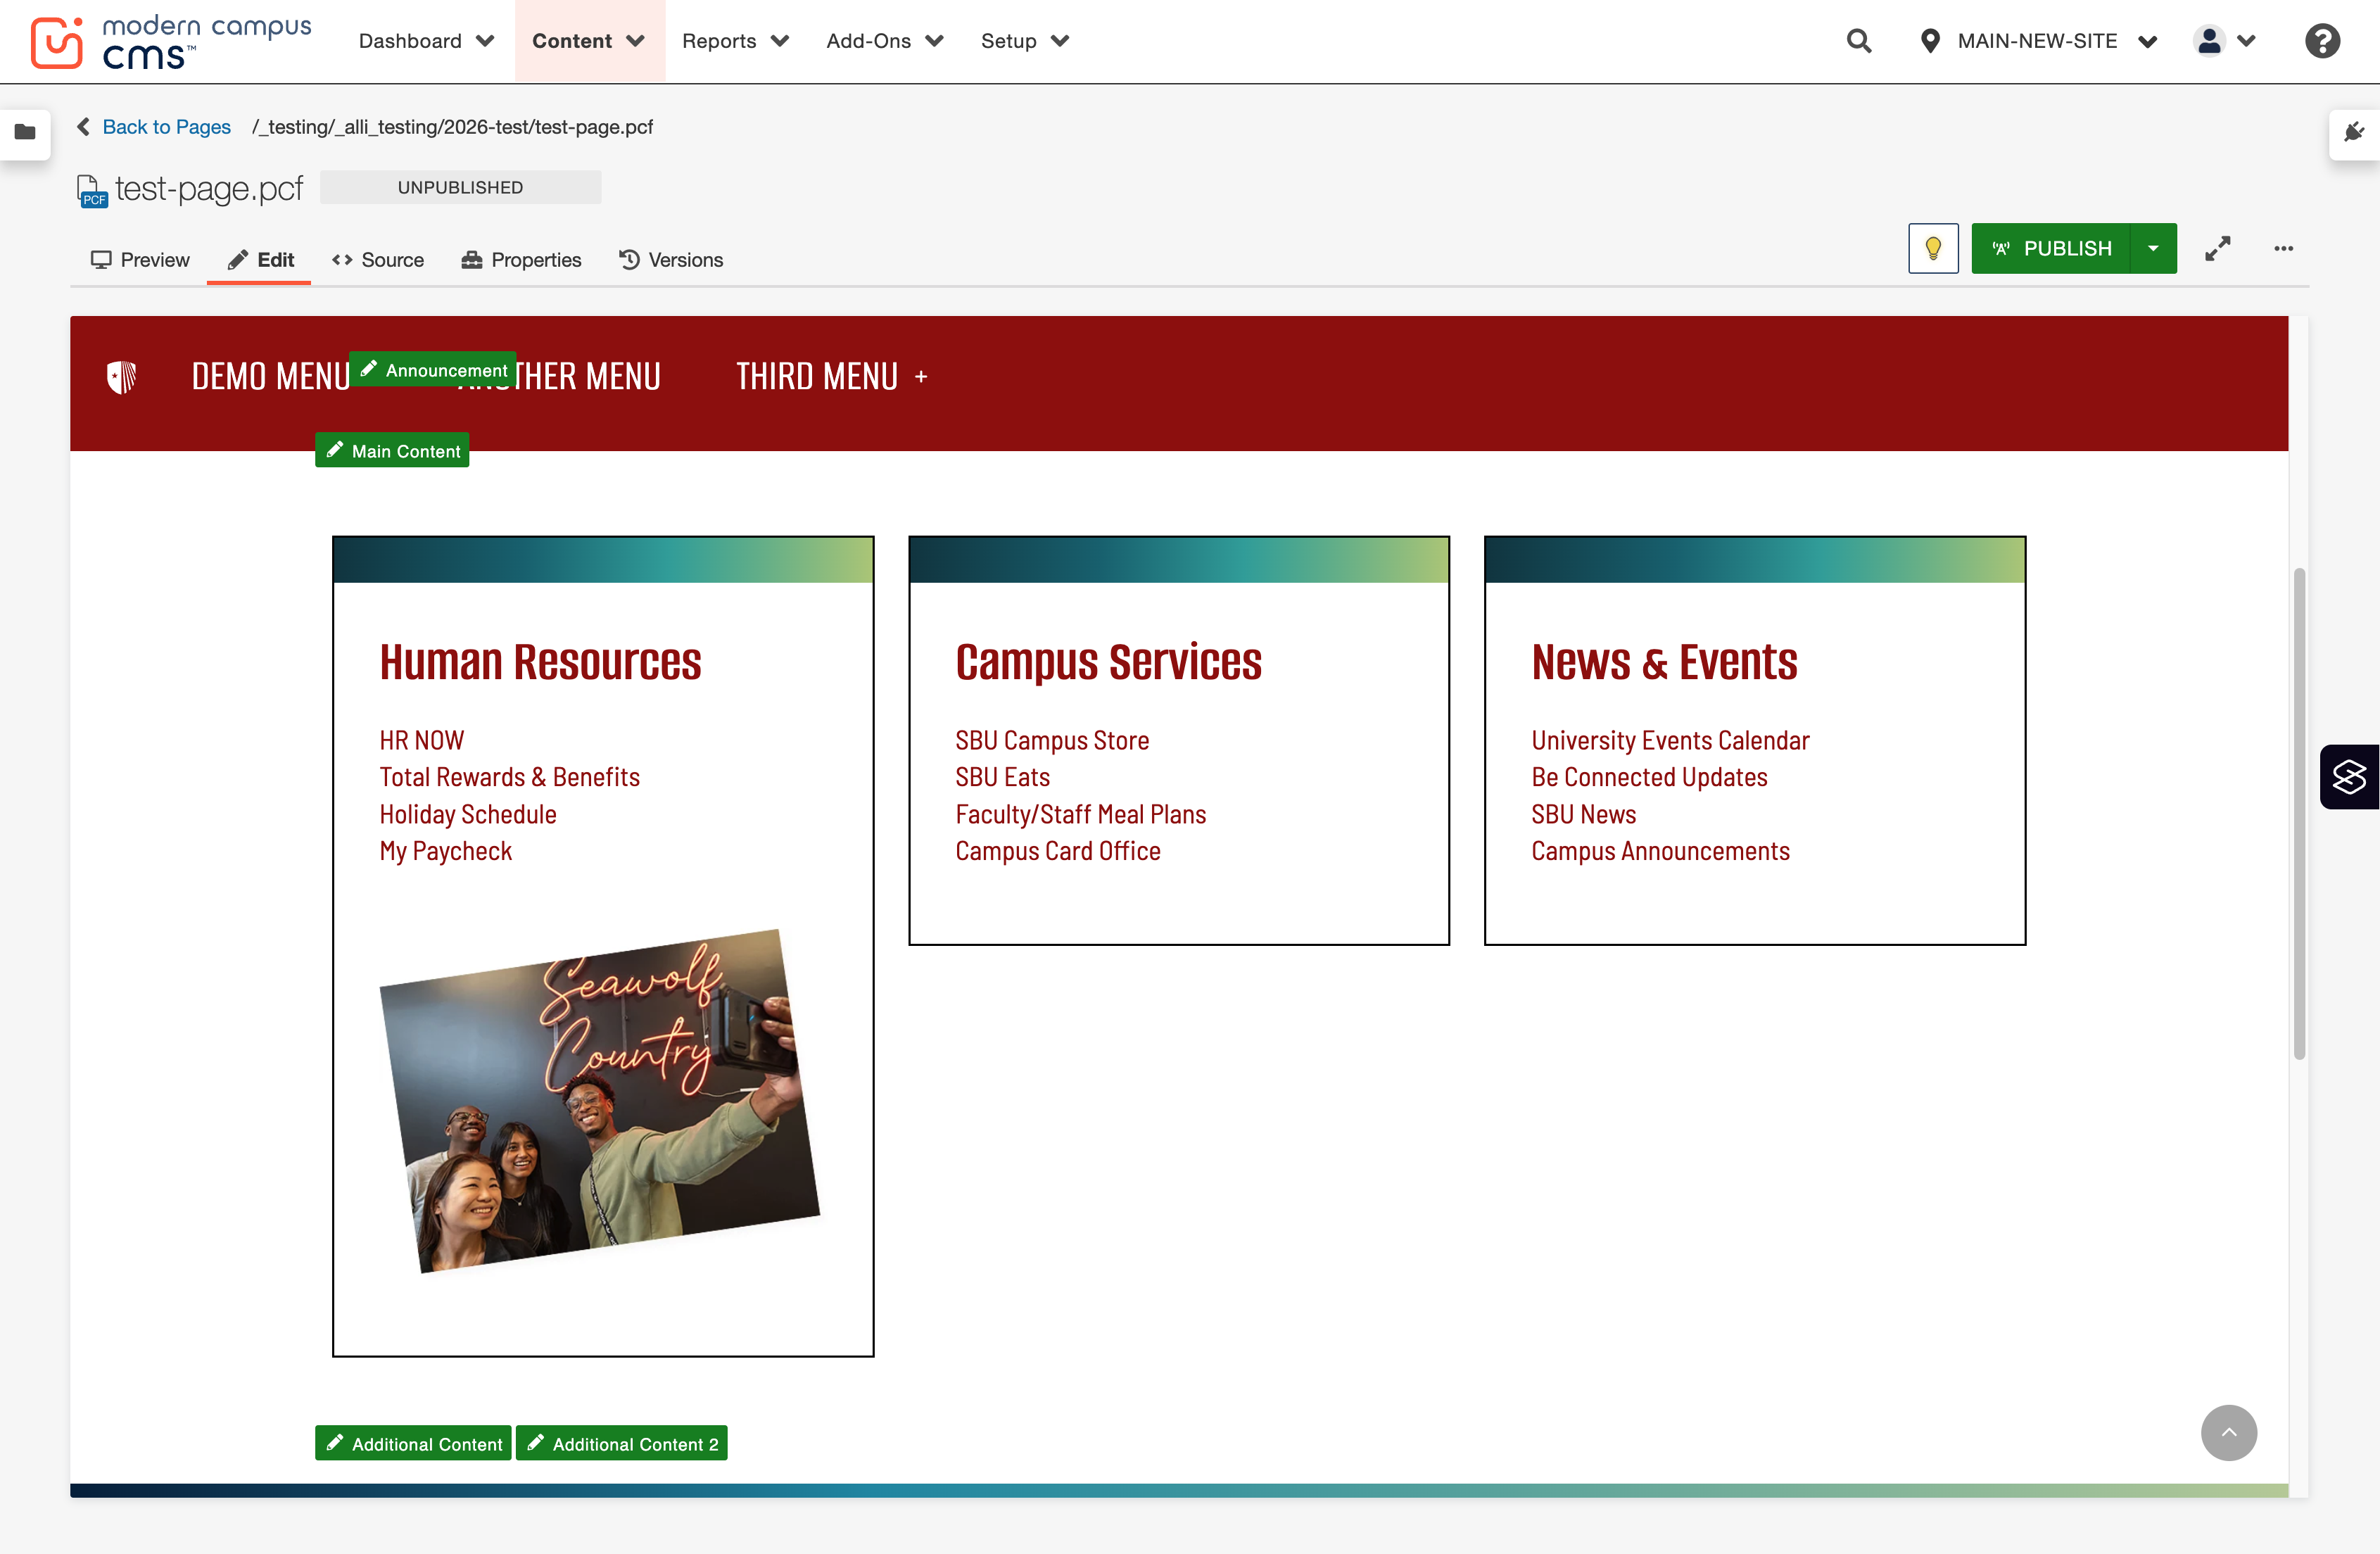Click the PCF file type icon

[x=91, y=190]
